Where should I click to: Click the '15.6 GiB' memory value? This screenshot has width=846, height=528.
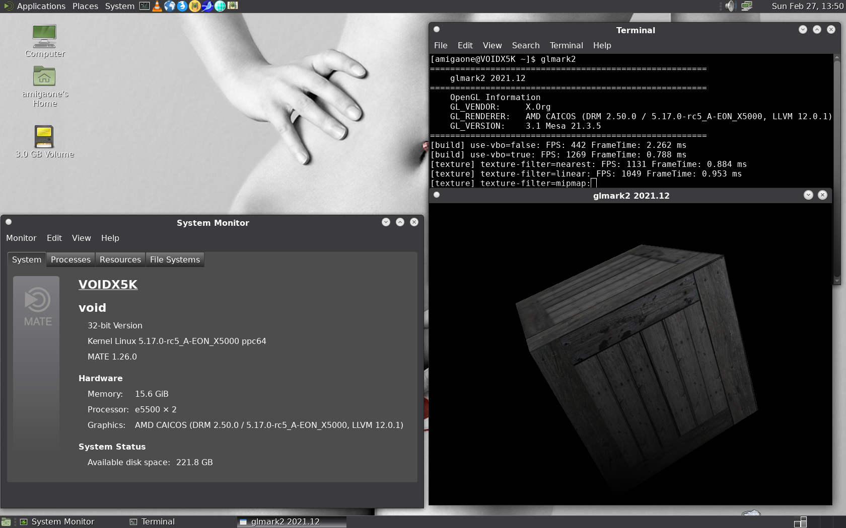tap(152, 394)
